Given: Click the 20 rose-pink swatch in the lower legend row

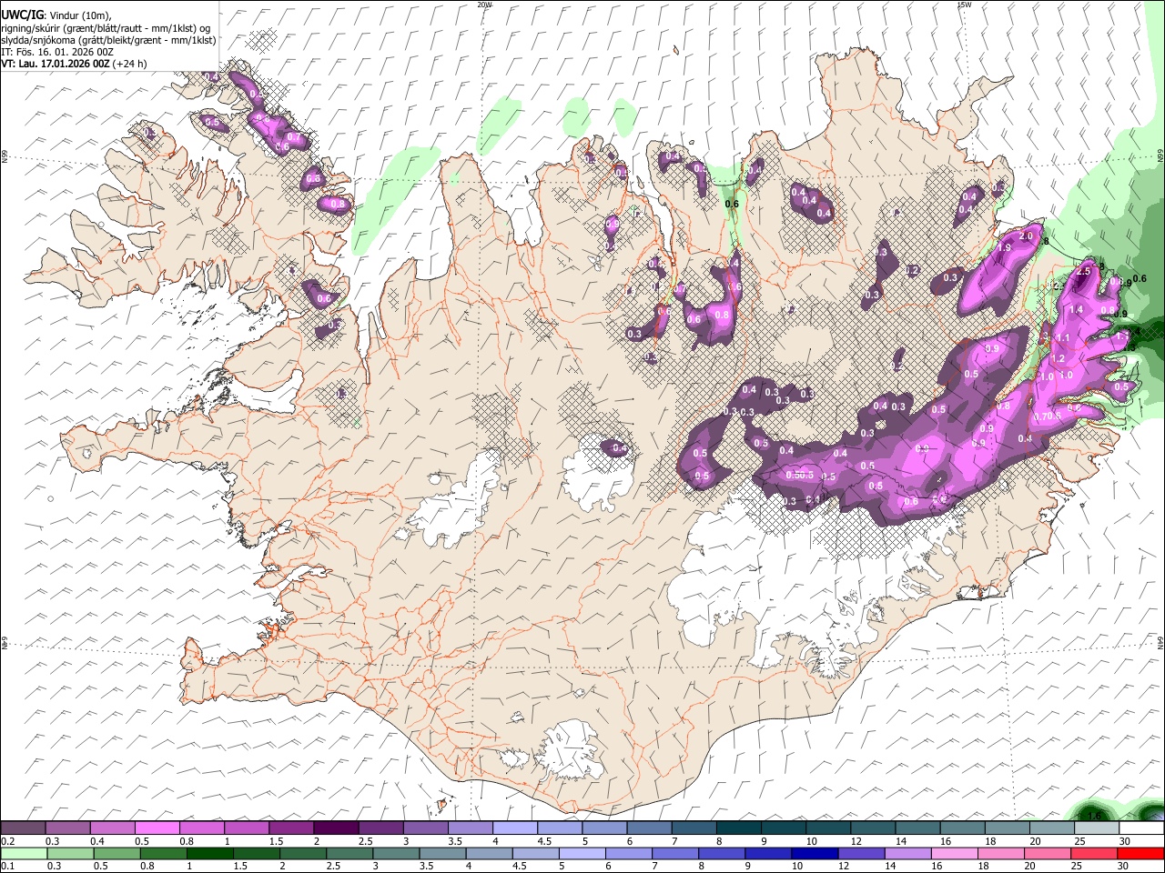Looking at the screenshot, I should click(x=1047, y=854).
